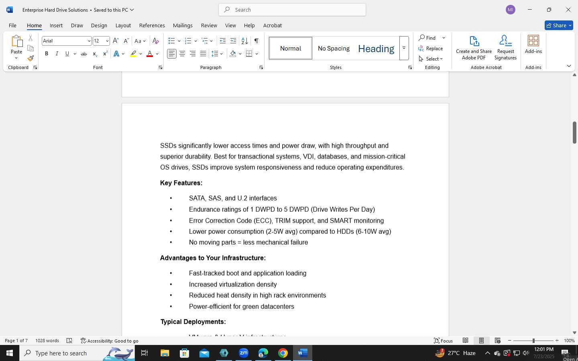This screenshot has height=361, width=578.
Task: Click the zoom in plus icon
Action: click(x=557, y=341)
